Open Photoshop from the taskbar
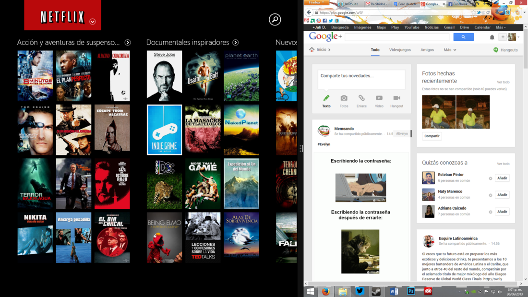The image size is (528, 297). point(411,291)
